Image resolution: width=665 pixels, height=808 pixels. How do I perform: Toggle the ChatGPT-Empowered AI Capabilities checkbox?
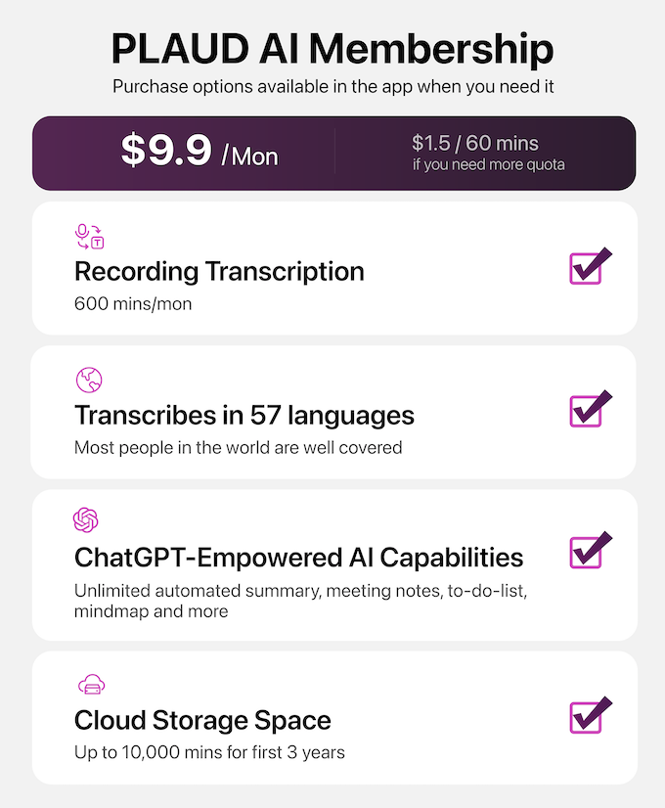[x=591, y=551]
